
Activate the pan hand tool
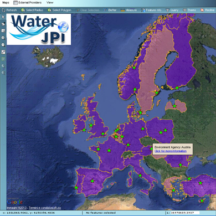click(x=3, y=24)
